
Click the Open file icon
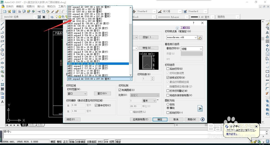(x=9, y=11)
